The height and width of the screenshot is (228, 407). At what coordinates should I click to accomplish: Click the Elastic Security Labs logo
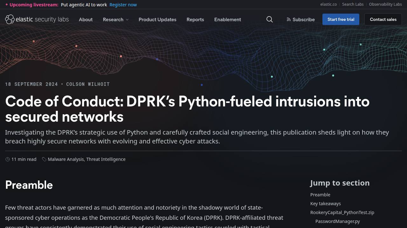(37, 19)
